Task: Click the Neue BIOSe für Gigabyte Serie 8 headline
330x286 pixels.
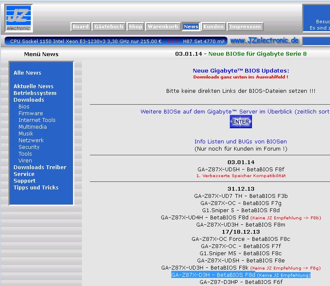Action: click(x=257, y=54)
